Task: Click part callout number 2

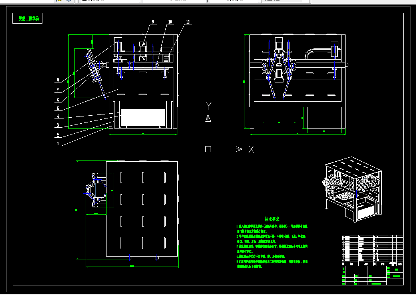Action: coord(58,135)
